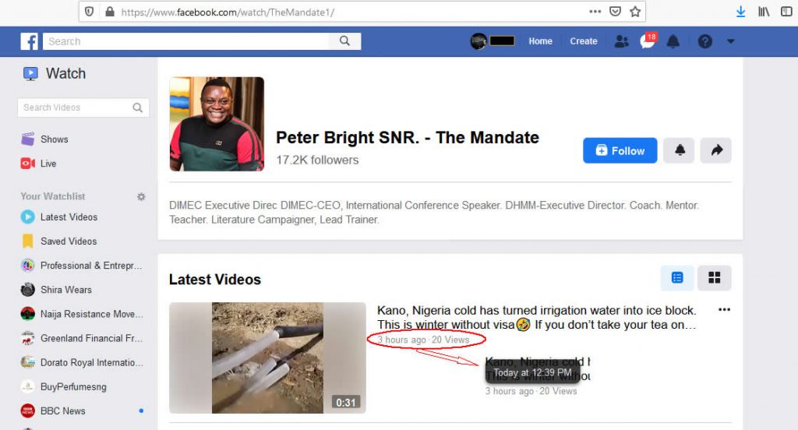Click the Peter Bright profile picture

pyautogui.click(x=217, y=124)
